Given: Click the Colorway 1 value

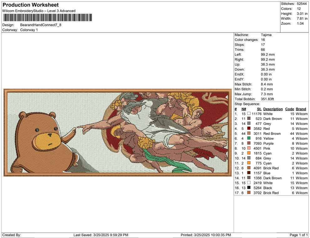Looking at the screenshot, I should click(29, 30).
